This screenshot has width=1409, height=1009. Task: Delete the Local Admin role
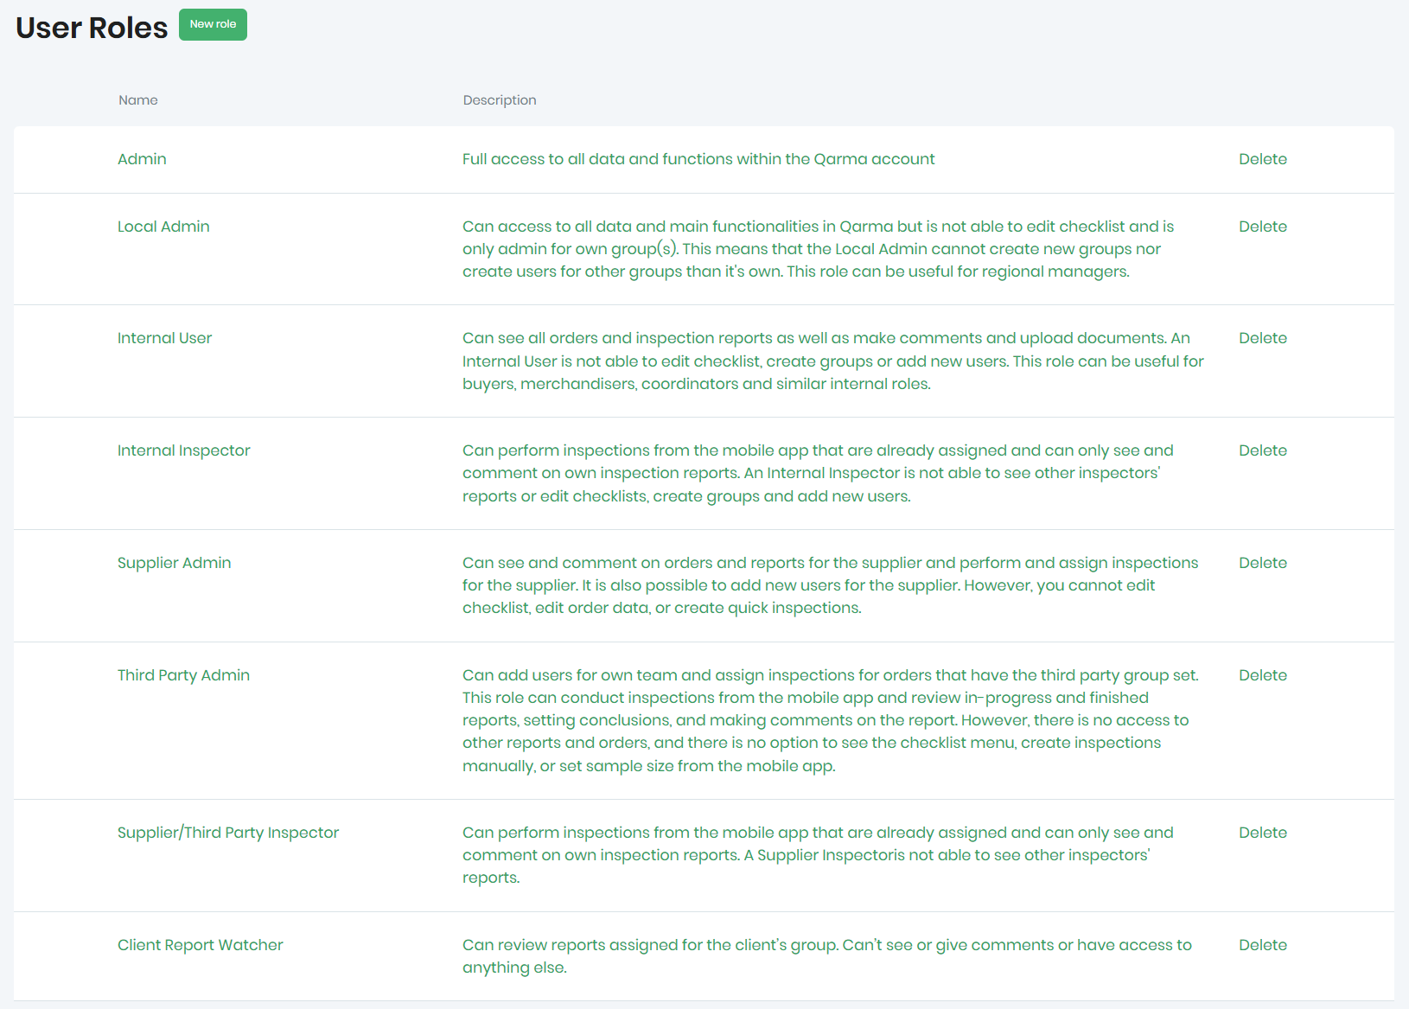point(1263,227)
